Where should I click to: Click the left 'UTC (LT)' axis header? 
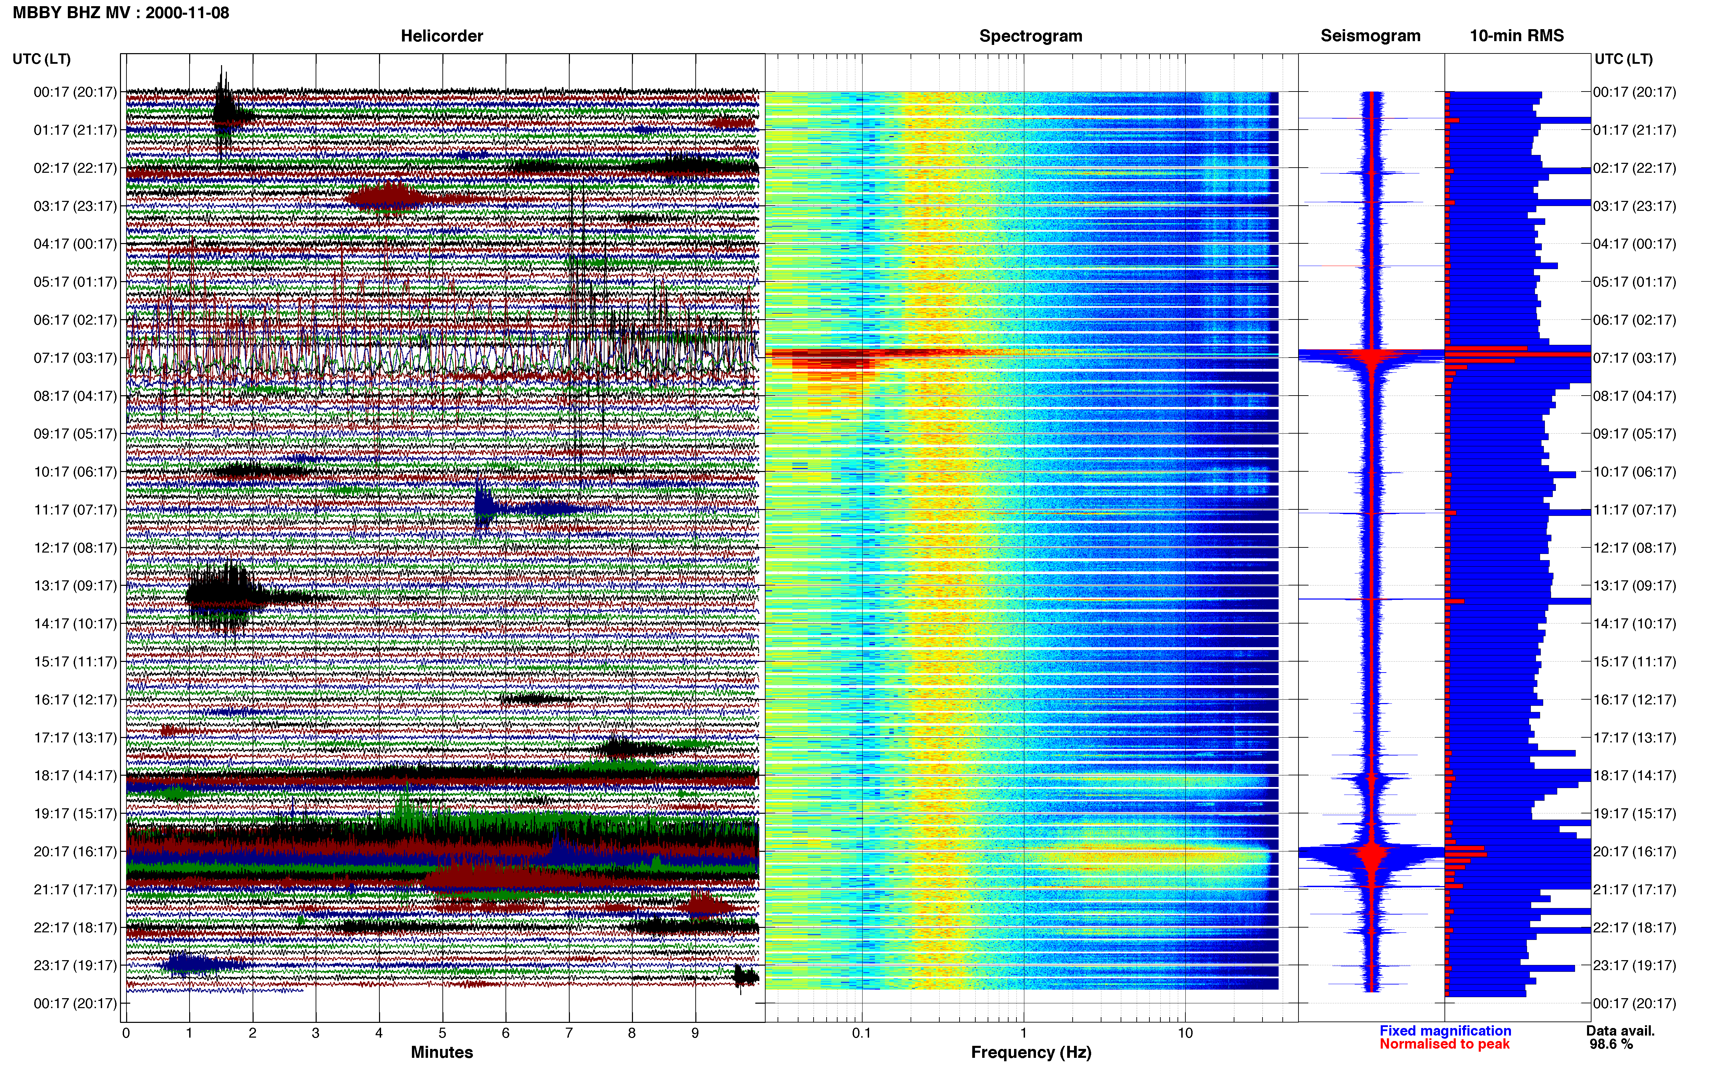(41, 59)
